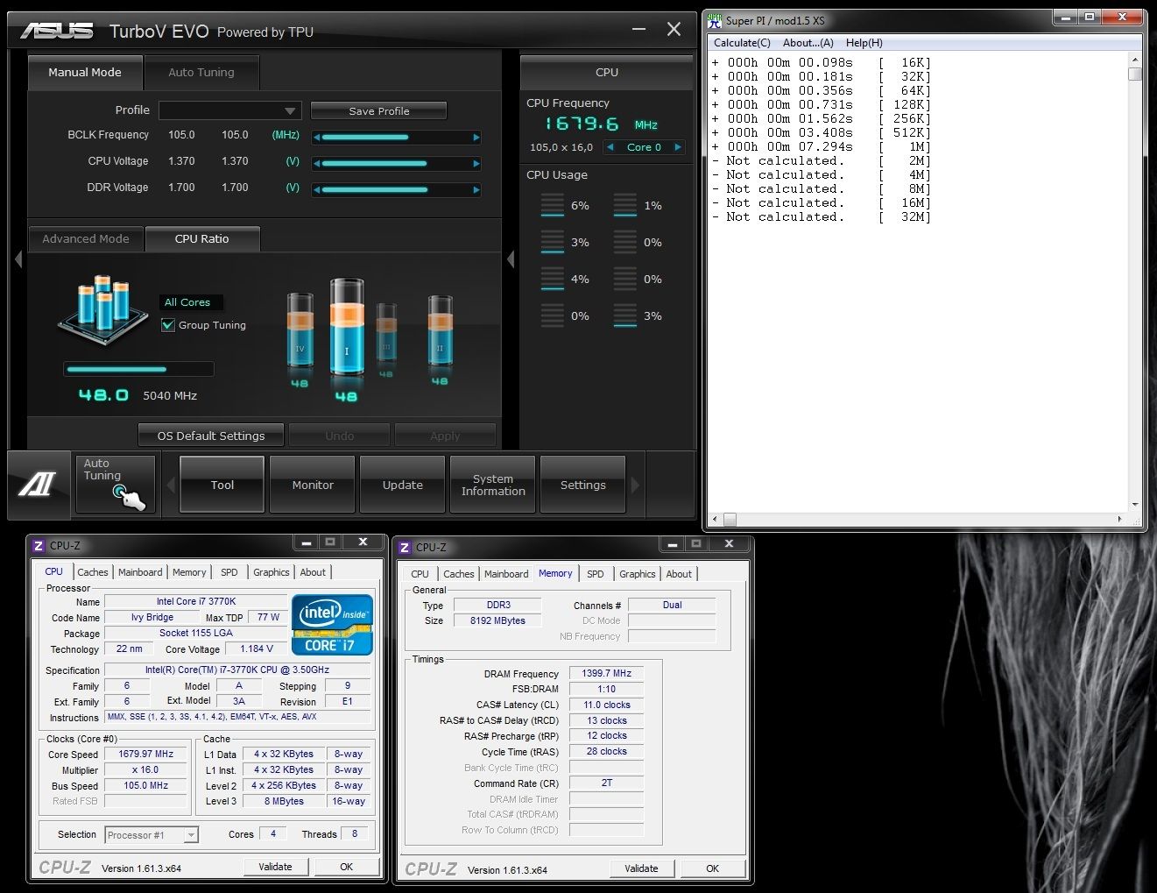Viewport: 1157px width, 893px height.
Task: Decrease DDR Voltage with left arrow
Action: point(316,190)
